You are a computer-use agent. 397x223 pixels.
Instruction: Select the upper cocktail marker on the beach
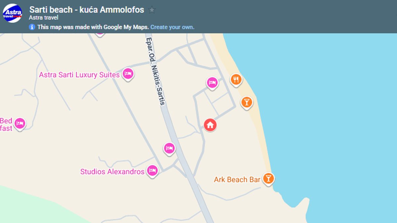click(x=246, y=102)
